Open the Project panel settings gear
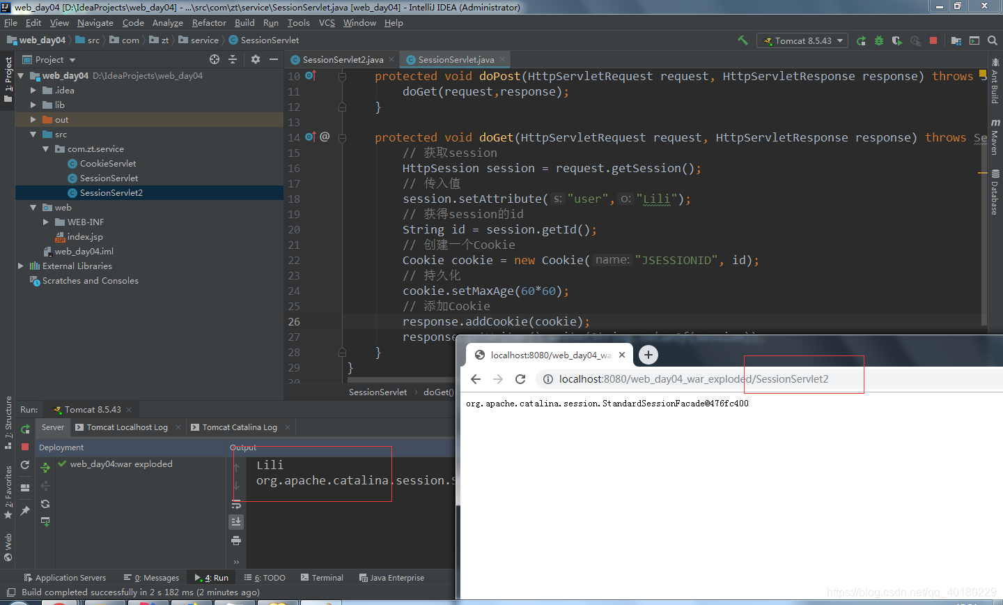Screen dimensions: 1003x605 click(x=256, y=59)
